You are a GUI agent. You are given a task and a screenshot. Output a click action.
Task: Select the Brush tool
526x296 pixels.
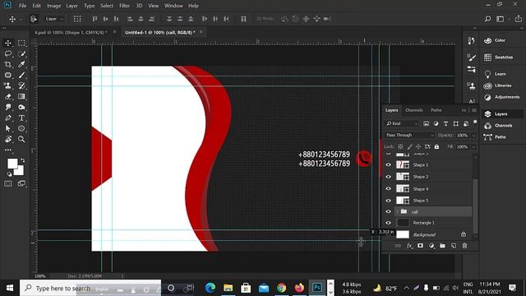click(21, 75)
